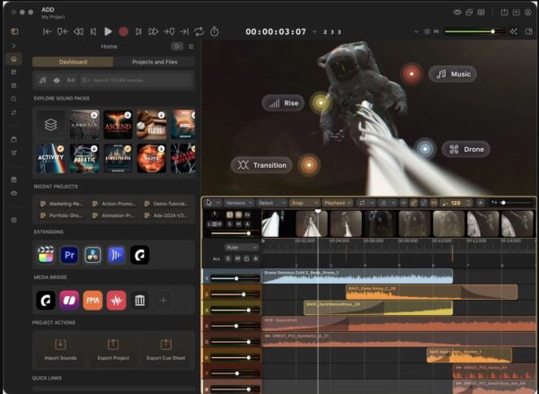Open the Premiere Pro extension icon
Screen dimensions: 539x394
point(69,255)
